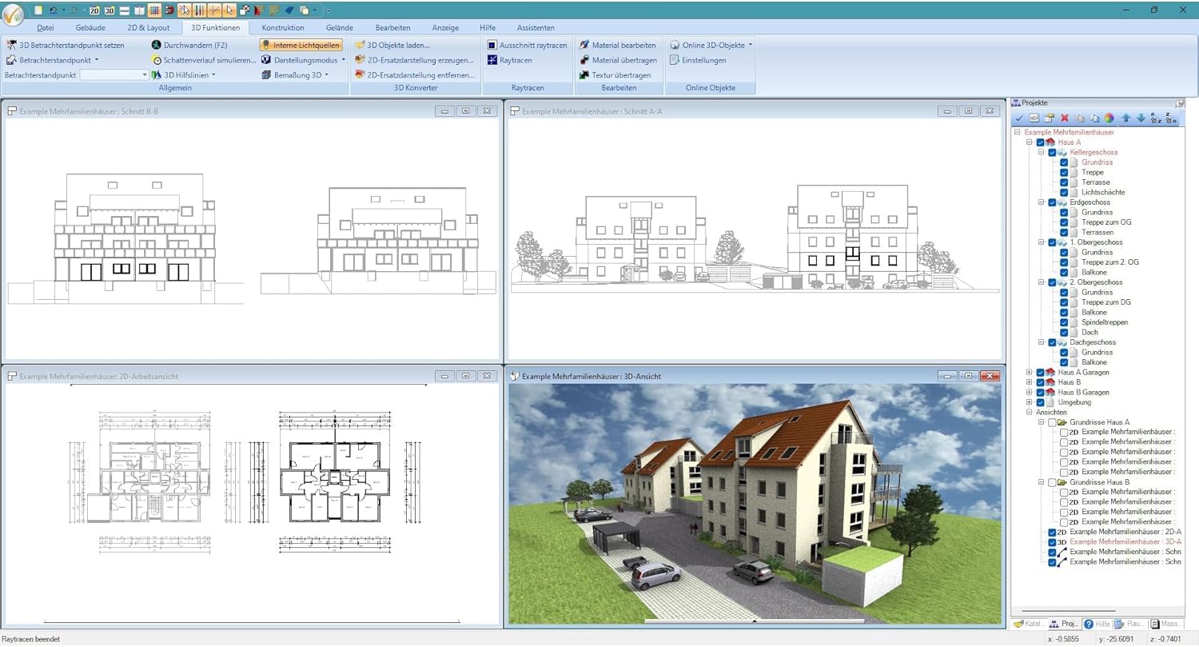Click the properties folder icon in Projekte toolbar
This screenshot has height=647, width=1199.
[1049, 118]
